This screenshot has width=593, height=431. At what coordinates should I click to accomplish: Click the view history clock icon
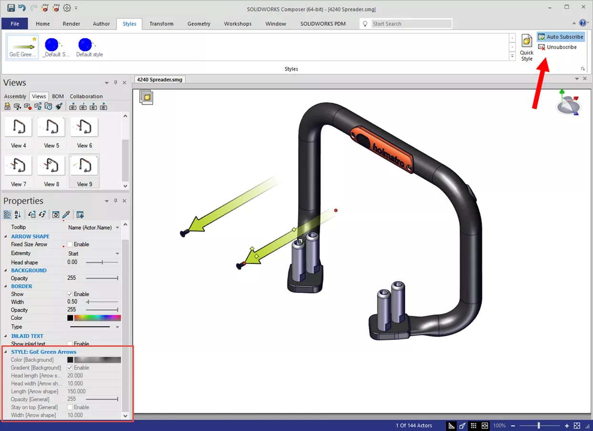pos(48,106)
